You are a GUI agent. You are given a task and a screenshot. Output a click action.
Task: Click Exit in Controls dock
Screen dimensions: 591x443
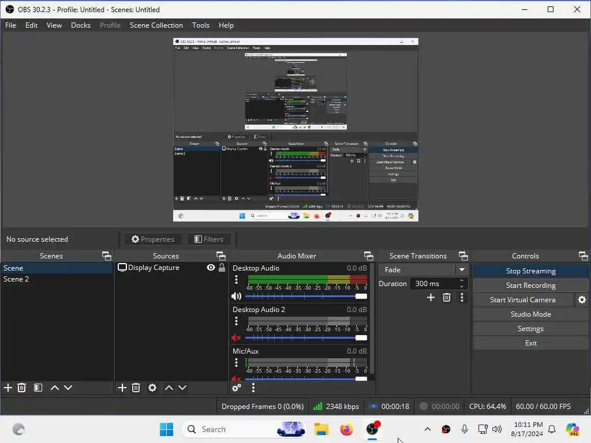click(x=531, y=343)
